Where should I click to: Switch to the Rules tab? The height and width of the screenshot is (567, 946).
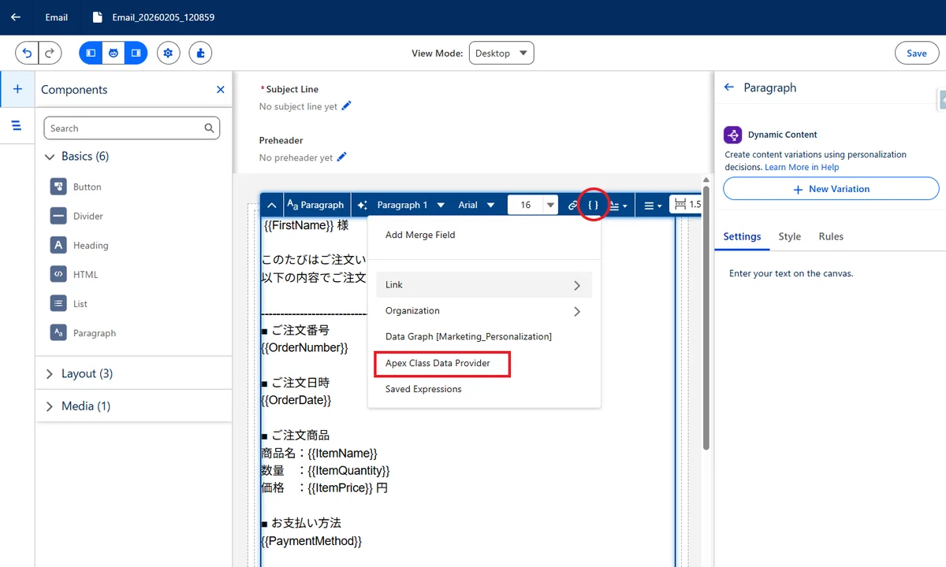[x=831, y=237]
